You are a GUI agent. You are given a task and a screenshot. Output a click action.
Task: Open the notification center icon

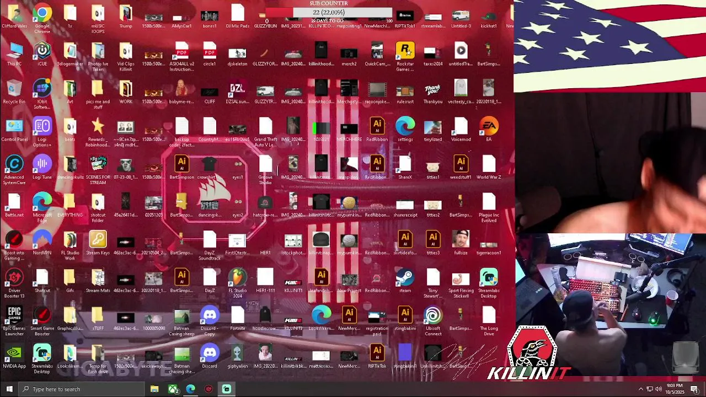click(x=695, y=389)
